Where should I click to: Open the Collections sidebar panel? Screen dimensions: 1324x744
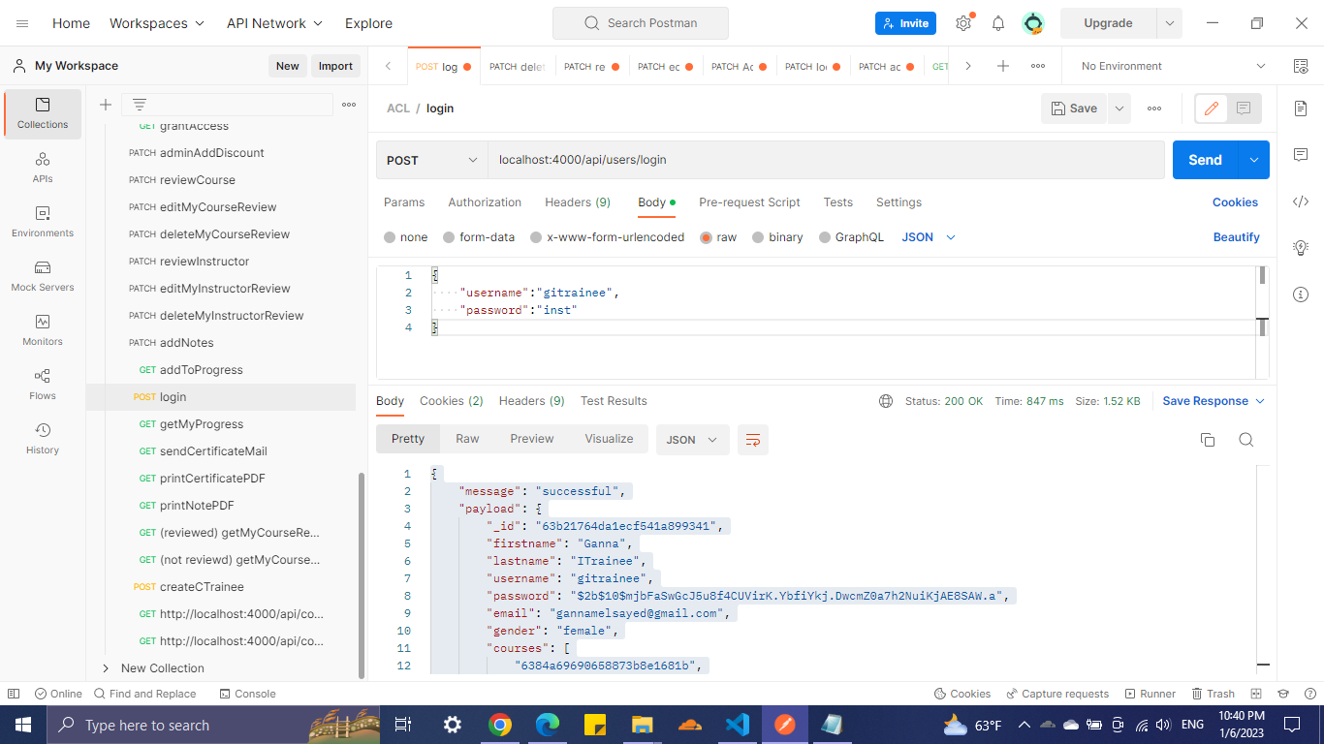[x=42, y=113]
